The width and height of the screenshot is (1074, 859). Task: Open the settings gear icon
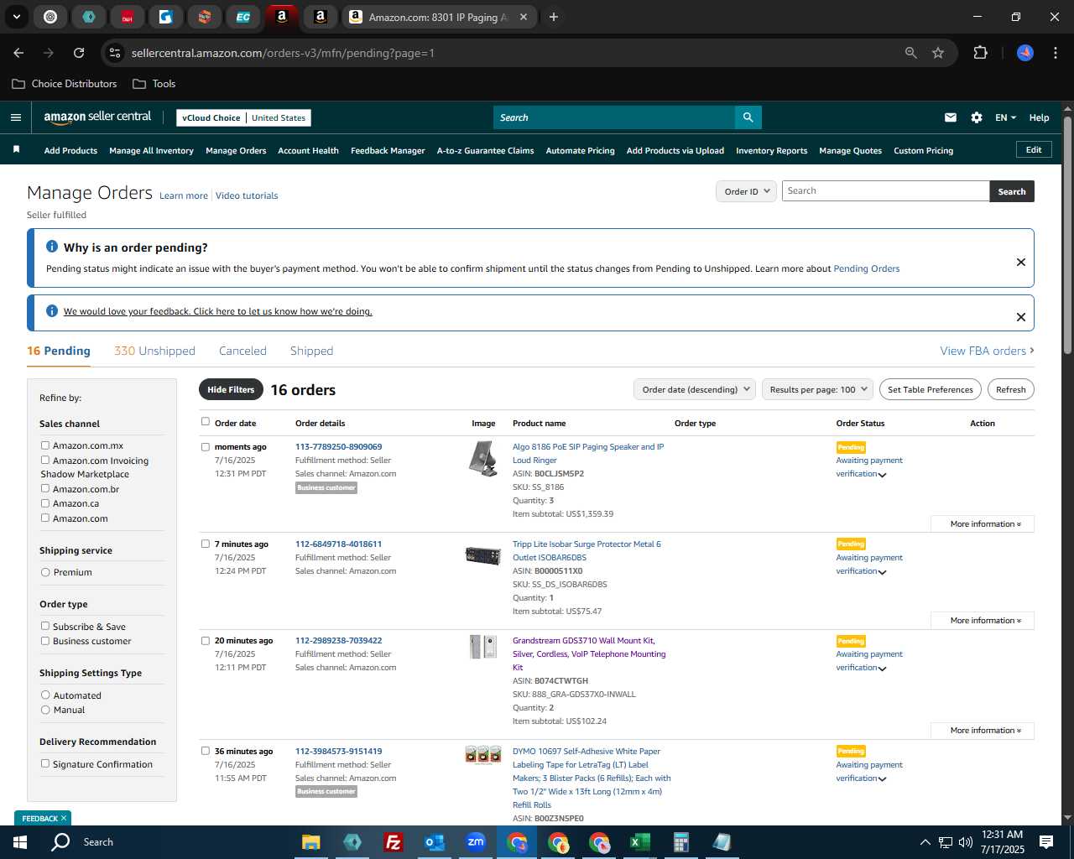click(977, 117)
